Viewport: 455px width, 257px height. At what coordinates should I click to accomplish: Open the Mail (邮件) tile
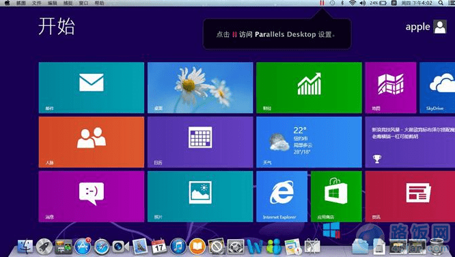[91, 87]
